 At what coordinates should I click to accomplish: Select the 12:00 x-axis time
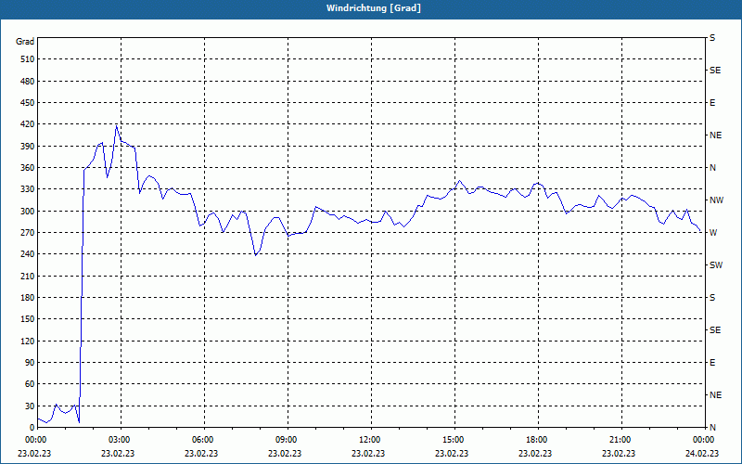click(x=369, y=440)
